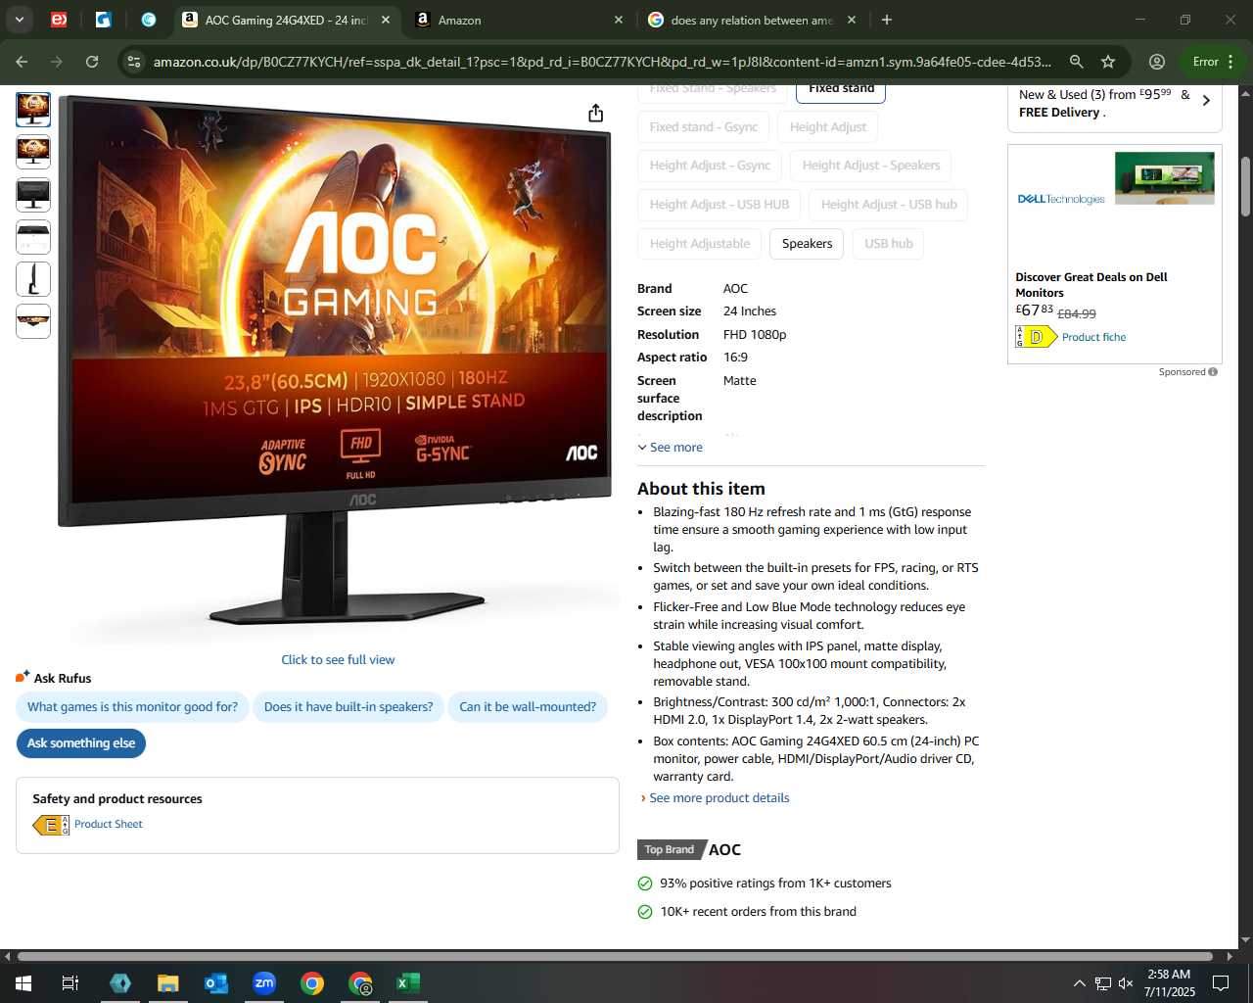
Task: Ask Rufus what games monitor is good for
Action: (x=132, y=707)
